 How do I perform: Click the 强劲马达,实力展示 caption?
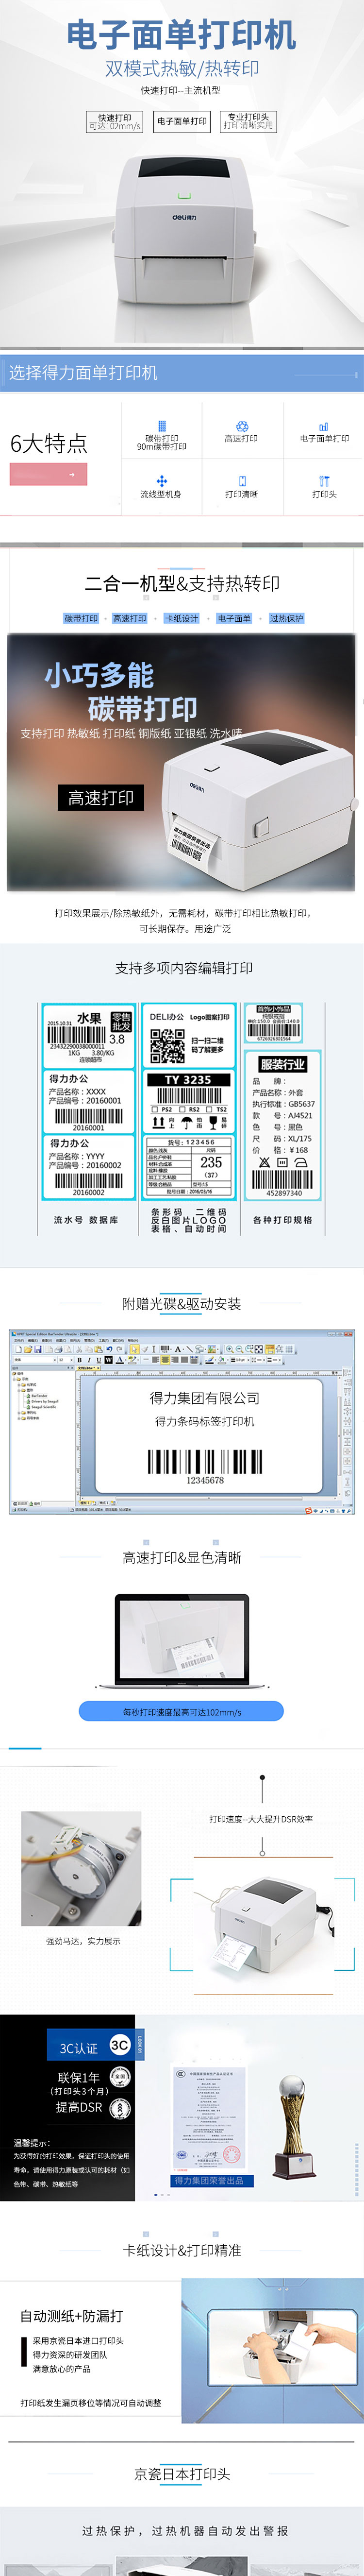pyautogui.click(x=83, y=1940)
